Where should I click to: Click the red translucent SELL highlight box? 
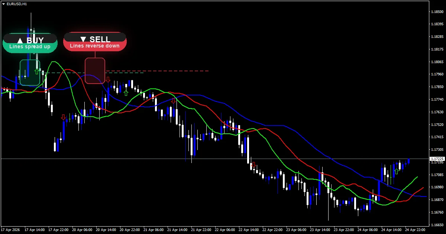click(x=95, y=71)
